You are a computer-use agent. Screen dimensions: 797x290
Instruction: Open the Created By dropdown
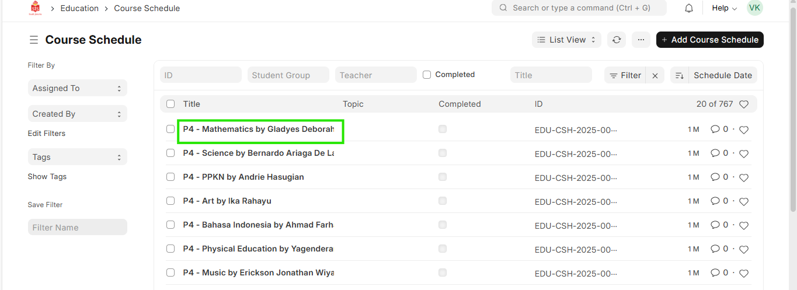point(77,114)
